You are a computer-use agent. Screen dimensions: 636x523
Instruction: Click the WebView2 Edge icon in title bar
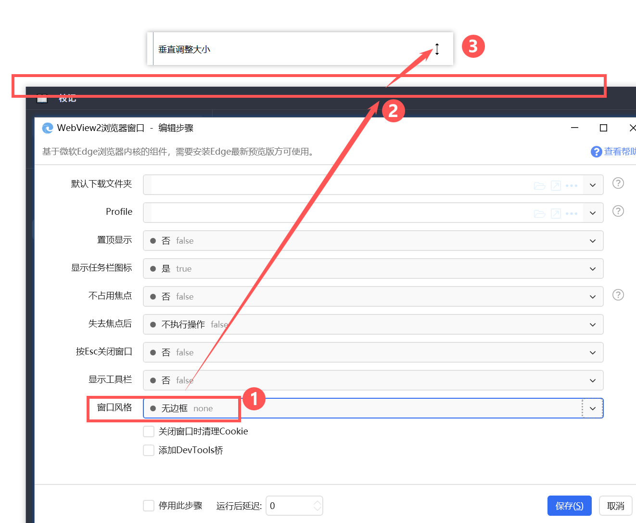click(48, 128)
